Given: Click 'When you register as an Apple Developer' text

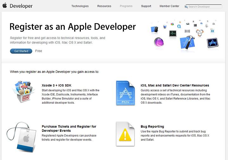Looking at the screenshot, I should 54,72.
